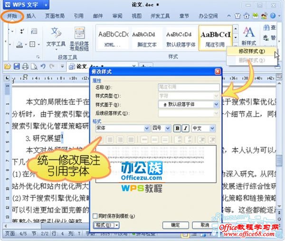Click the ruler tab-stop selector L icon
The image size is (285, 241).
tap(7, 78)
